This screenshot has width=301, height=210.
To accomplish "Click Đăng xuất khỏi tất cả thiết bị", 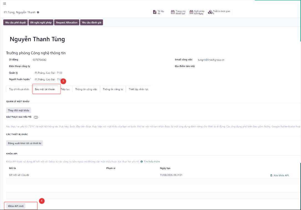I will [x=25, y=143].
